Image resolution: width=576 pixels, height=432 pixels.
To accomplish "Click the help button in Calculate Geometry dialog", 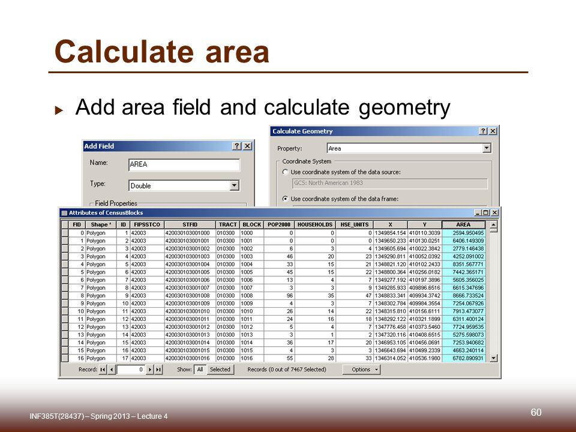I will tap(484, 131).
